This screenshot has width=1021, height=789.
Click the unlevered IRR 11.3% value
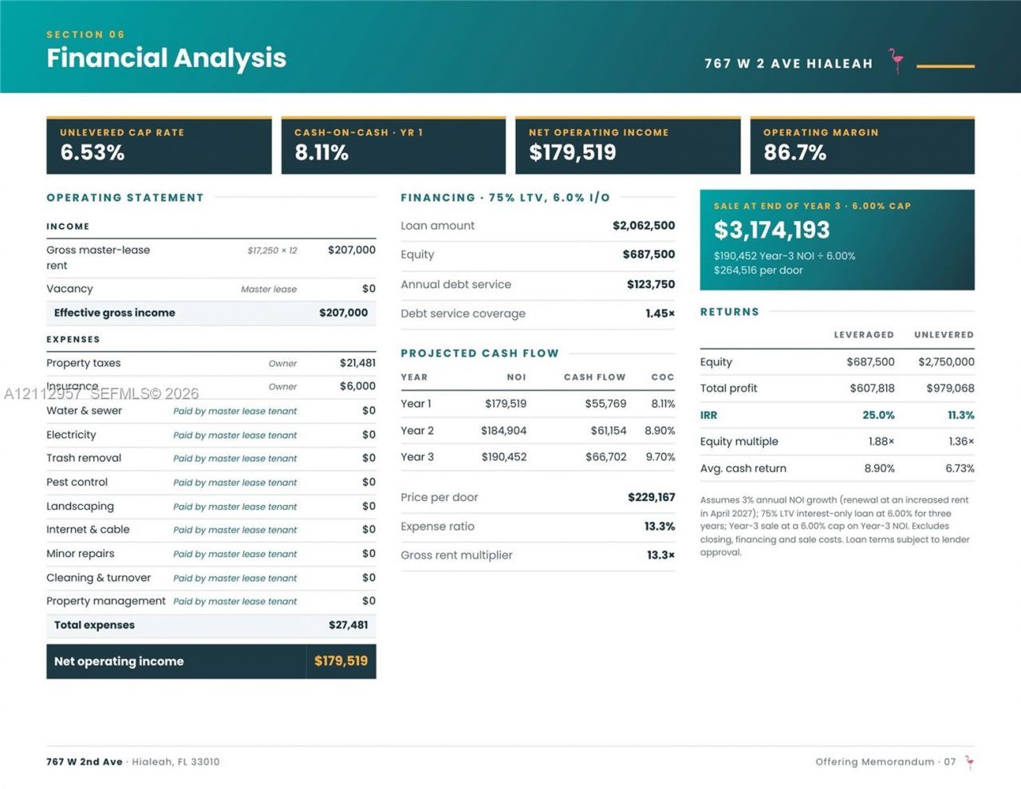(x=961, y=415)
